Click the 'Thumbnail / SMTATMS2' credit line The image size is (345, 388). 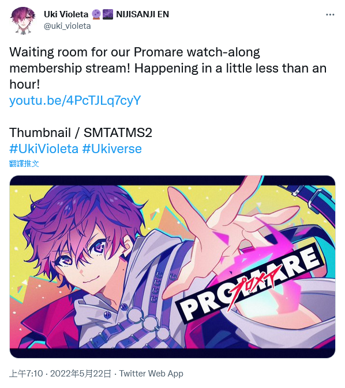click(x=81, y=132)
